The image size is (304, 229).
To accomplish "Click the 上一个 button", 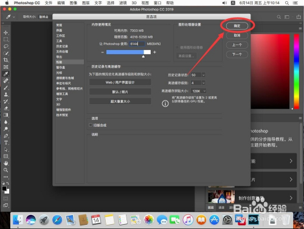I will [x=237, y=45].
